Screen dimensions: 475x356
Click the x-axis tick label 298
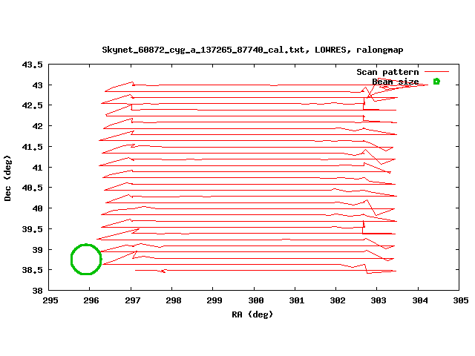click(x=173, y=300)
